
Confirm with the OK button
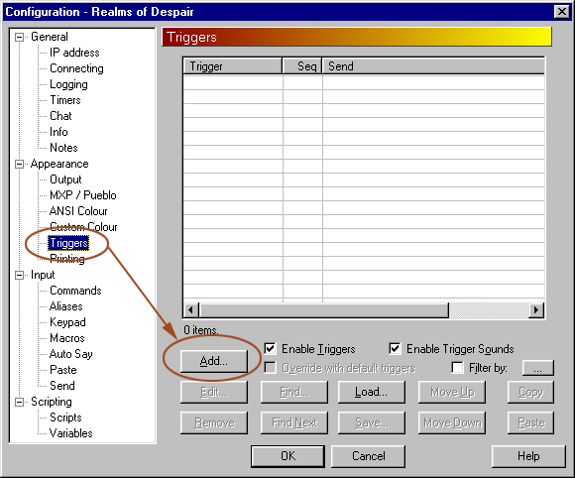[287, 456]
